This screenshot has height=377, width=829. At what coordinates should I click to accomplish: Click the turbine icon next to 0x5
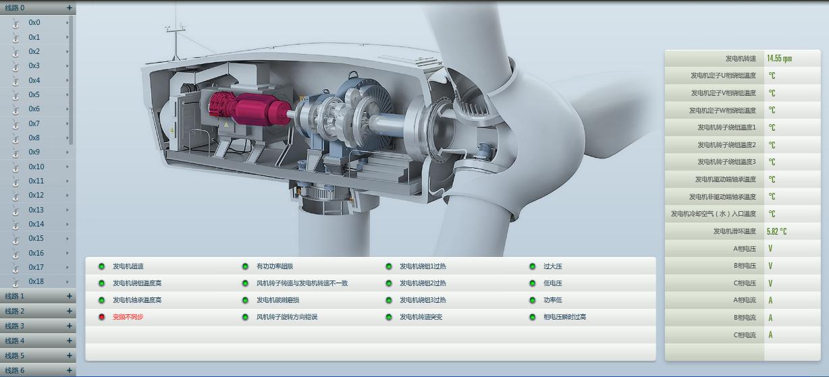(x=15, y=95)
